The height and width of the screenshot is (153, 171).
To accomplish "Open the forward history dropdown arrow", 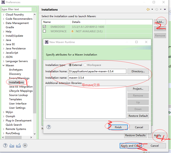I will point(161,9).
